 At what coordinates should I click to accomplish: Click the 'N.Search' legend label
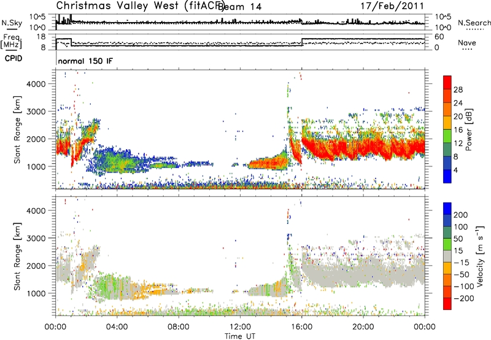click(x=474, y=23)
